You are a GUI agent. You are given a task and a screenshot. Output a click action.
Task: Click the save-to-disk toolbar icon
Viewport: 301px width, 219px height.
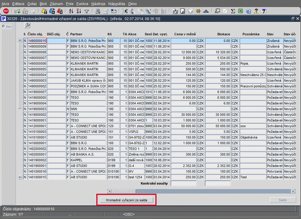click(x=175, y=11)
